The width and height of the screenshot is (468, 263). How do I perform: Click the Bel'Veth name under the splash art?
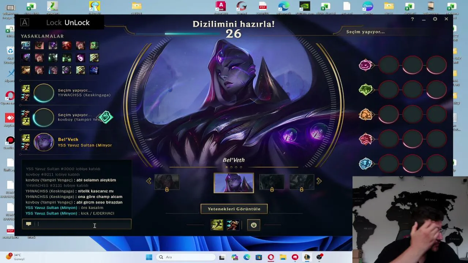coord(234,160)
